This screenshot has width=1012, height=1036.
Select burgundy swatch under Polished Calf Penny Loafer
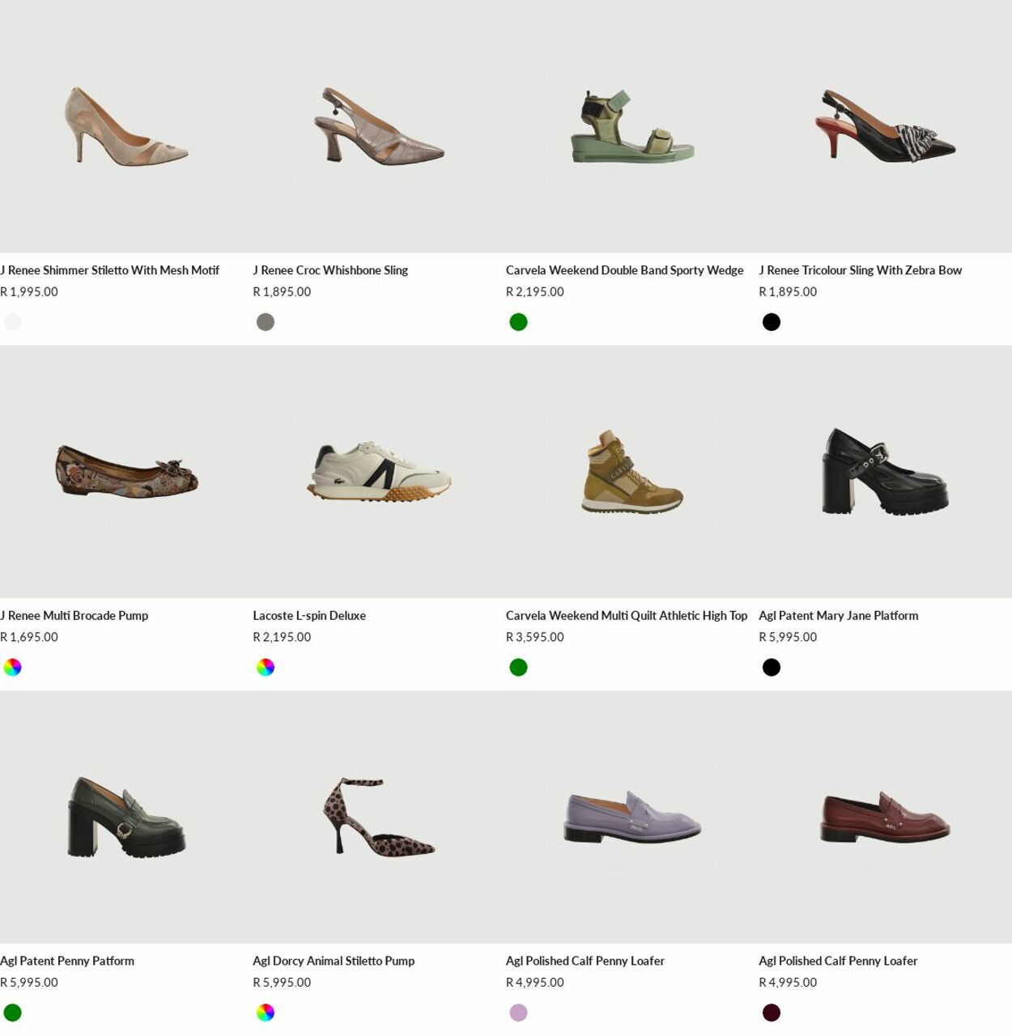pyautogui.click(x=772, y=1013)
